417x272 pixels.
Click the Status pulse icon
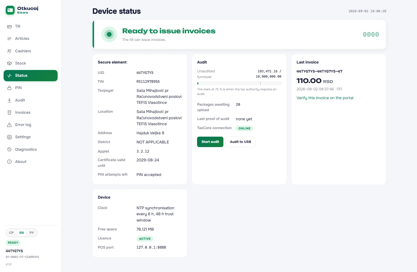(x=9, y=76)
